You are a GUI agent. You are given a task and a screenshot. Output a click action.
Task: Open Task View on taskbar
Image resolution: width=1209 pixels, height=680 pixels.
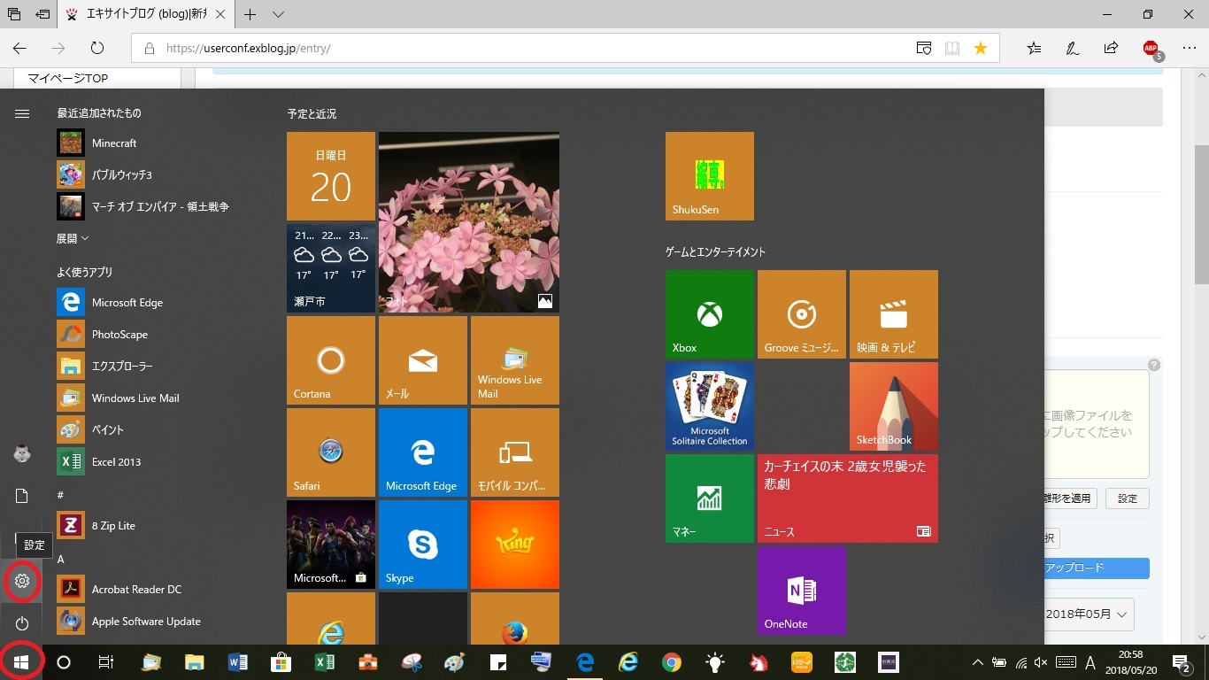[x=105, y=662]
